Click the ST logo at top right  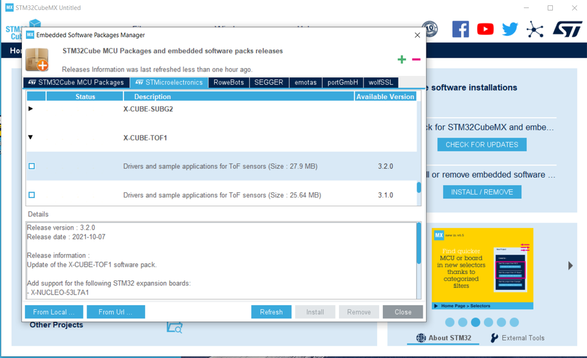click(568, 29)
